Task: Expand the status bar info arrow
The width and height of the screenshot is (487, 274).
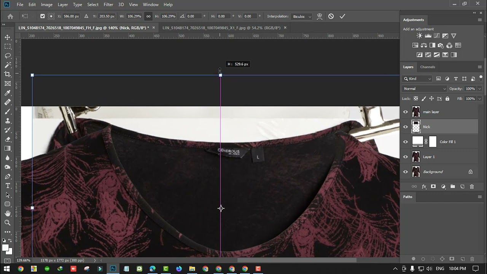Action: pyautogui.click(x=94, y=260)
